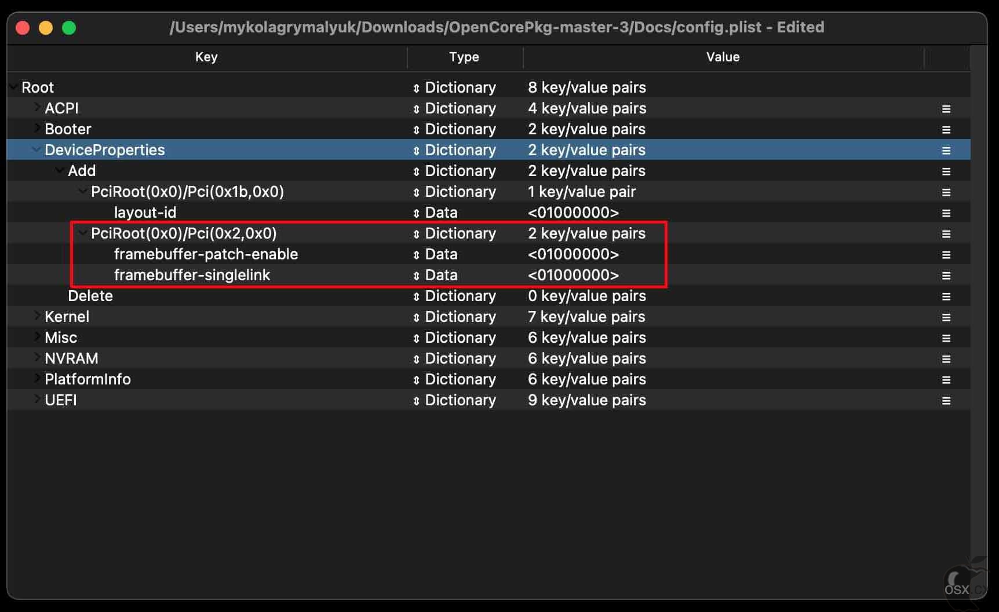
Task: Click the Key column header
Action: [x=207, y=57]
